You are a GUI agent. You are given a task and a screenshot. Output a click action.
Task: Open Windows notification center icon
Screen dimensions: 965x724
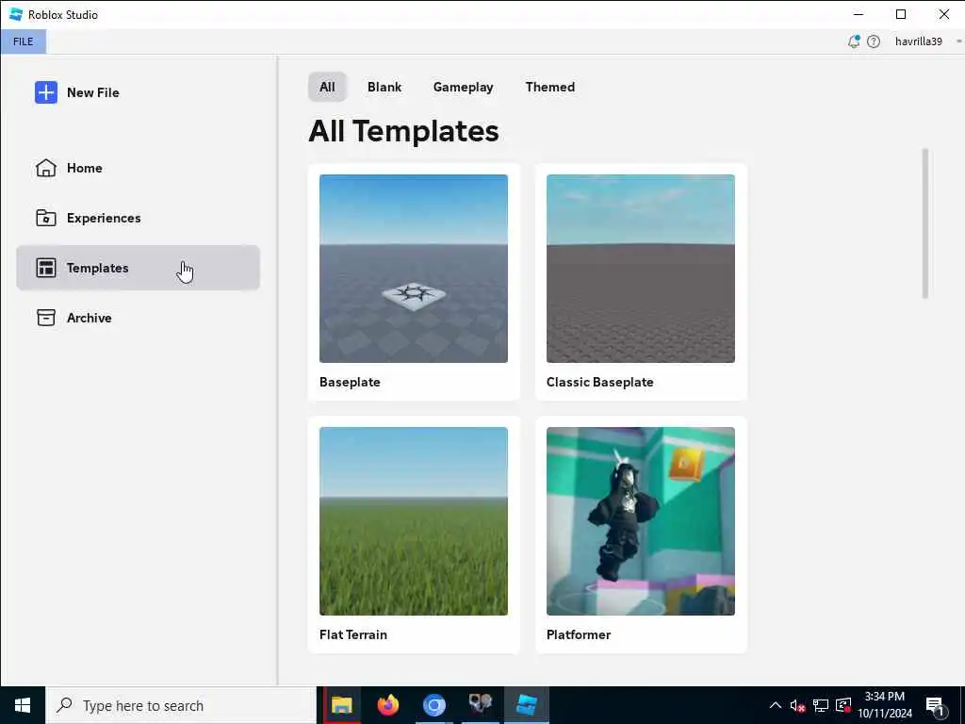tap(935, 707)
